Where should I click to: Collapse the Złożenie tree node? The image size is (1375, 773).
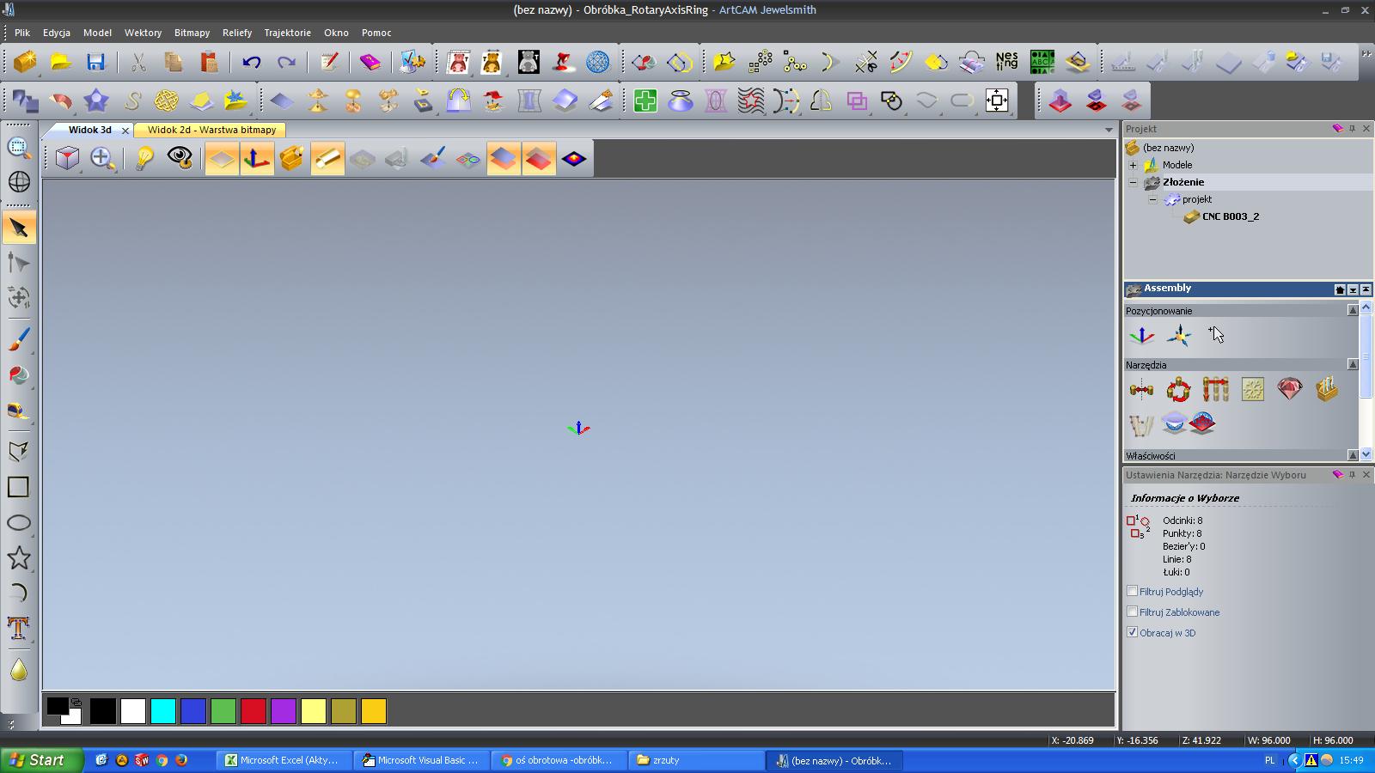click(1133, 182)
